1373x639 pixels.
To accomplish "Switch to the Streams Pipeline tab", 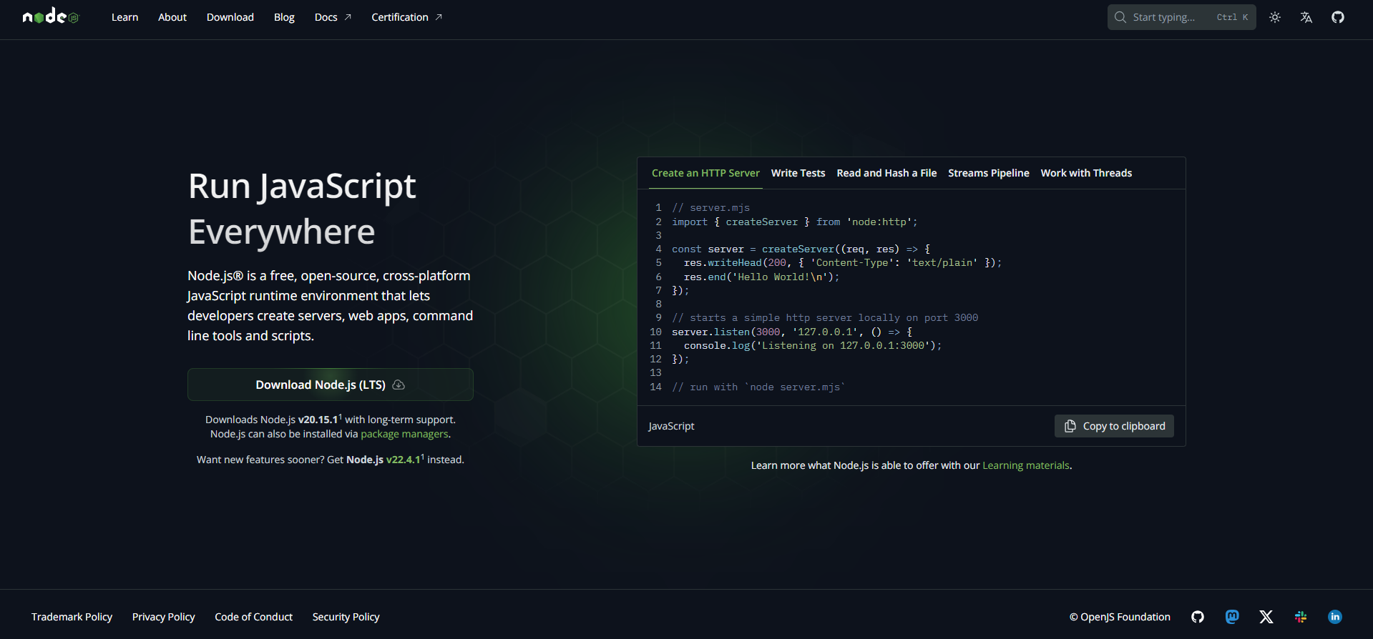I will pyautogui.click(x=989, y=173).
